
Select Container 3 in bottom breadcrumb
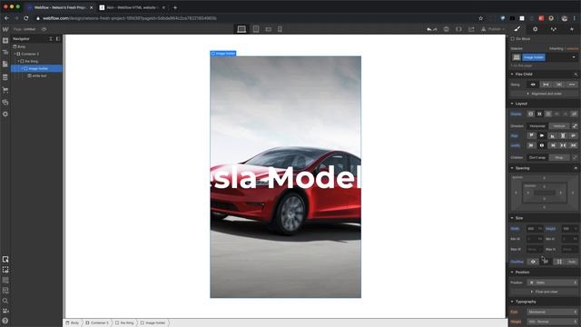click(97, 323)
